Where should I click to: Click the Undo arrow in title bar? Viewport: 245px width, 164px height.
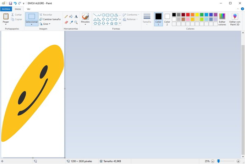coord(15,3)
